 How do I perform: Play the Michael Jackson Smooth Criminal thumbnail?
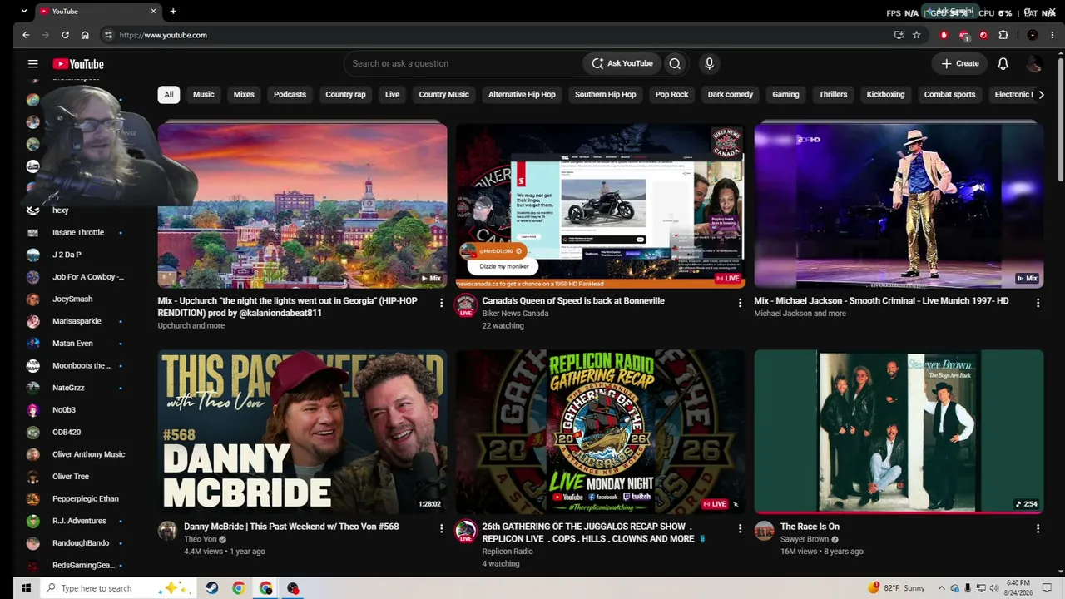899,205
